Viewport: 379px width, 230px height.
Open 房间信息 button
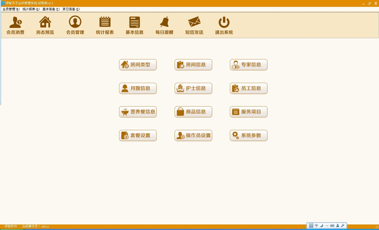pos(193,65)
